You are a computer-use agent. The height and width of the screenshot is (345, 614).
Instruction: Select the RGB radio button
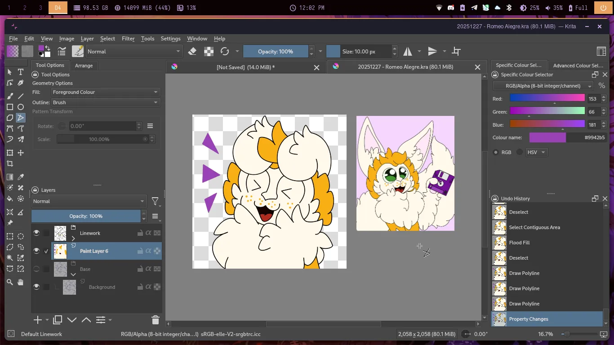tap(496, 152)
